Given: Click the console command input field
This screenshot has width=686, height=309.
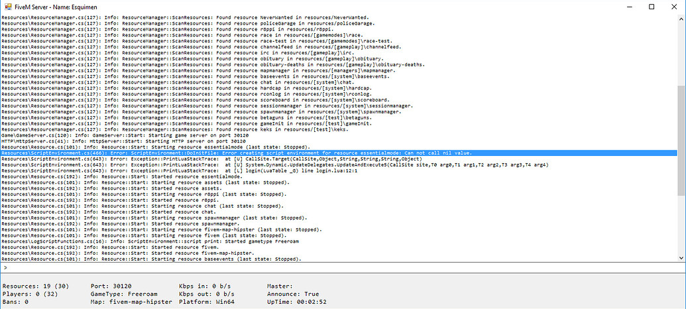Looking at the screenshot, I should point(343,267).
